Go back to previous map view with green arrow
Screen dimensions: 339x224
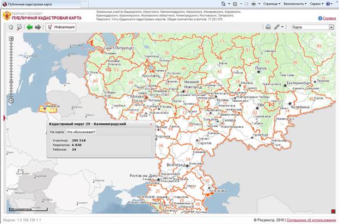pos(29,27)
